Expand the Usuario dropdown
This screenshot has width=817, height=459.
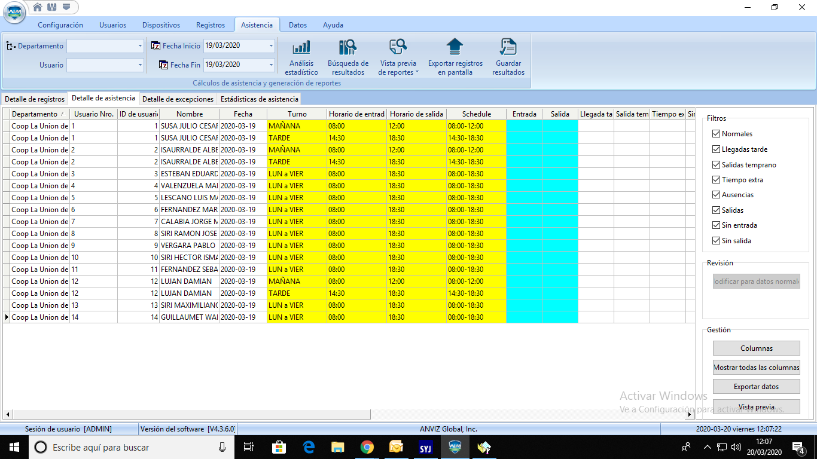tap(140, 65)
